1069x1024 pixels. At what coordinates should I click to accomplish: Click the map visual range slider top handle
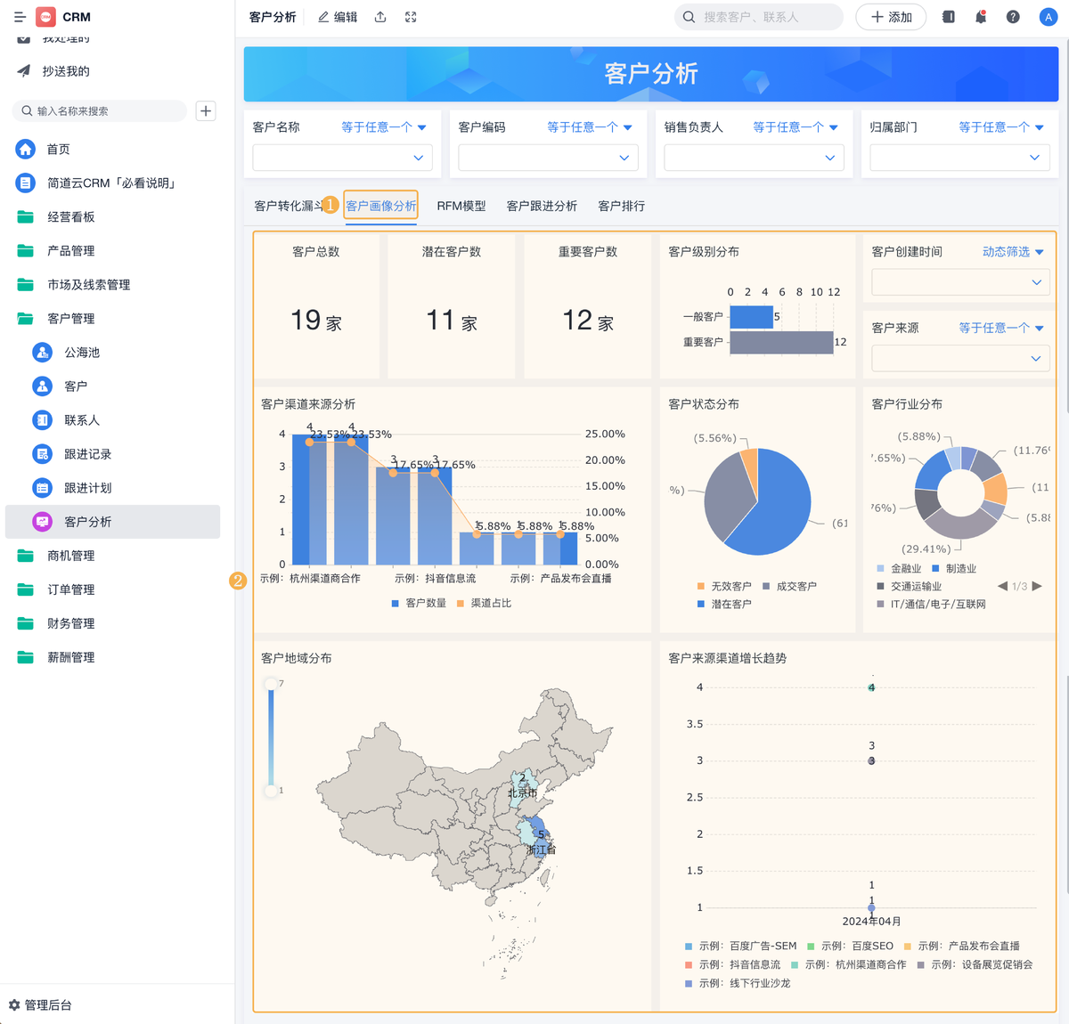pyautogui.click(x=271, y=685)
